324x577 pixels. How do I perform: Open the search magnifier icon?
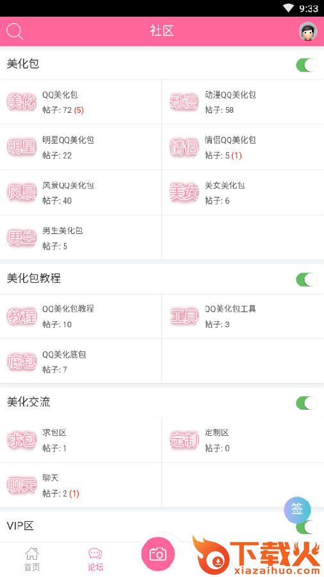click(15, 31)
